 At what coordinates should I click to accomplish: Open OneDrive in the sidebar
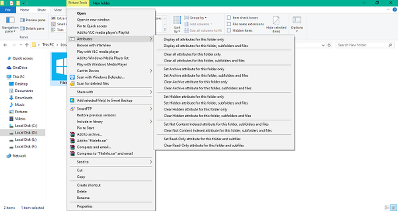coord(20,67)
